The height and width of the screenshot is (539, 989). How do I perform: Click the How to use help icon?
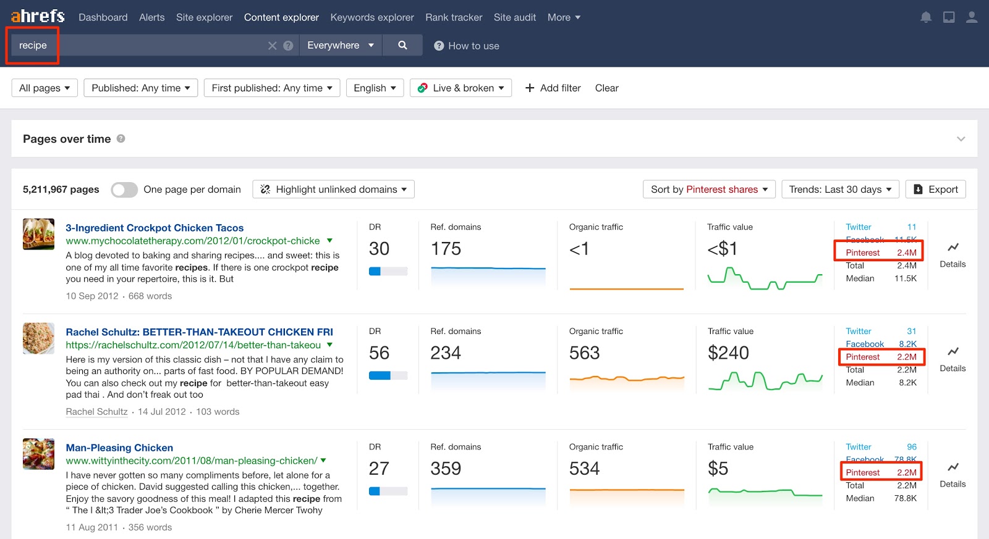point(439,46)
